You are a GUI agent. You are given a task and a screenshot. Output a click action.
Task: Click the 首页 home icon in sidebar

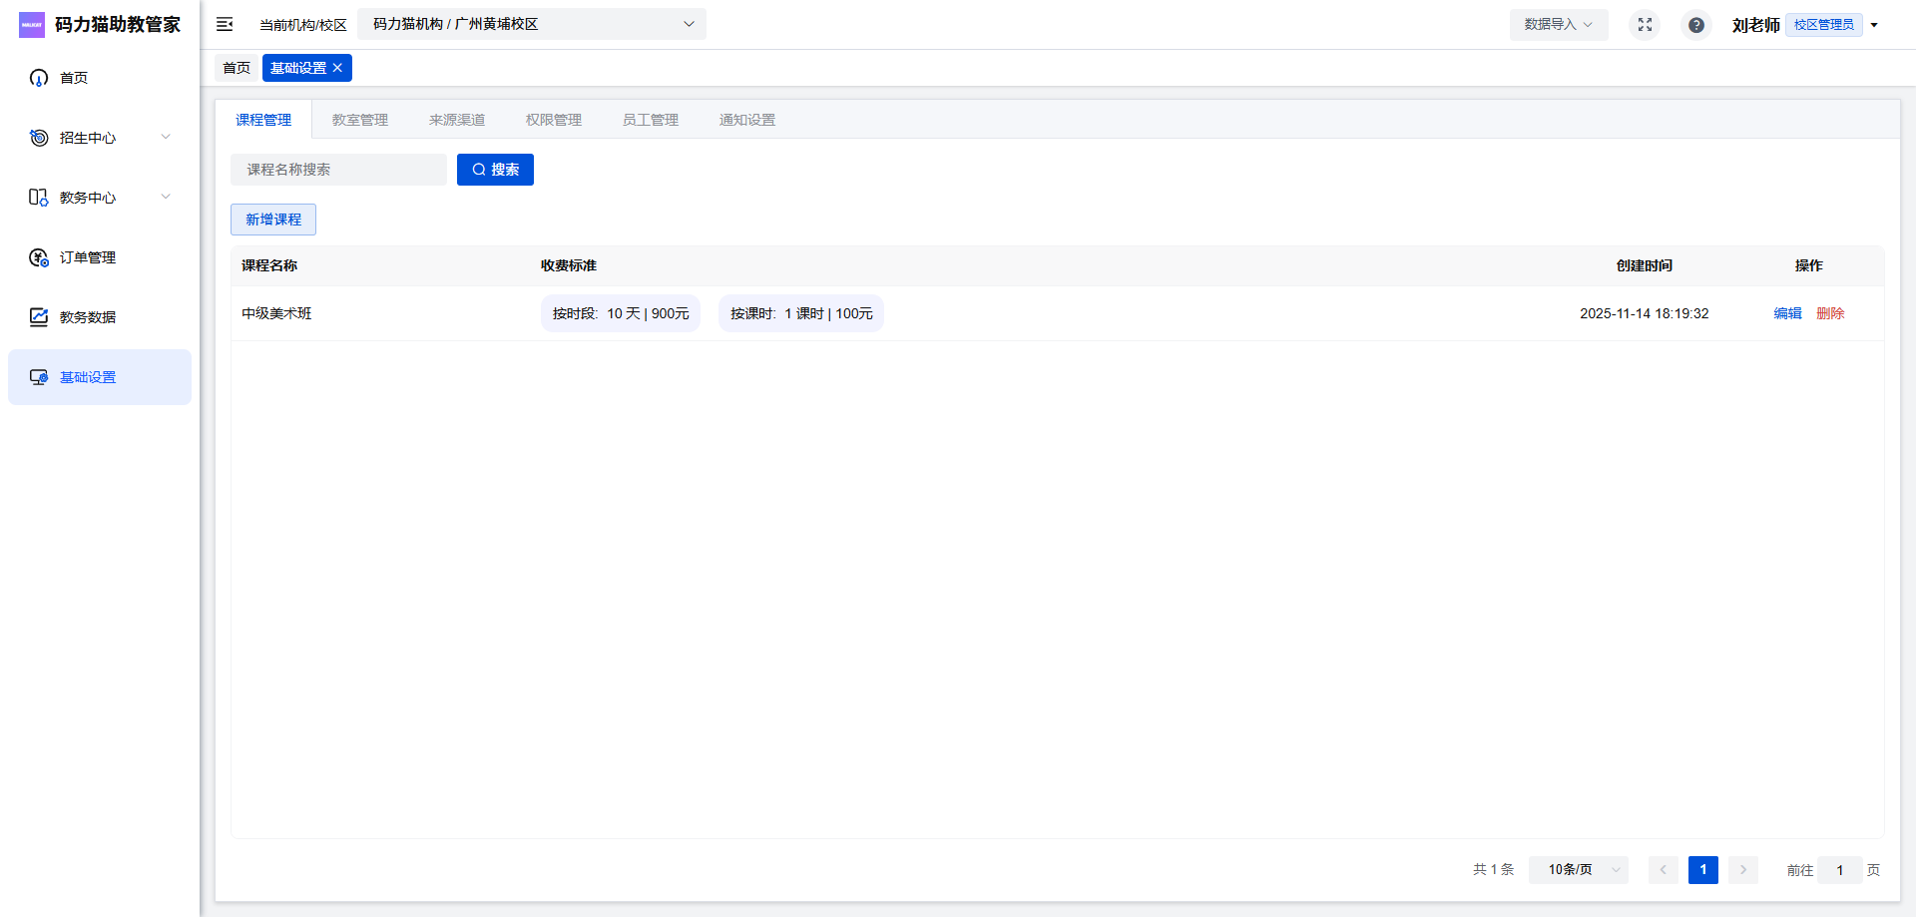39,78
